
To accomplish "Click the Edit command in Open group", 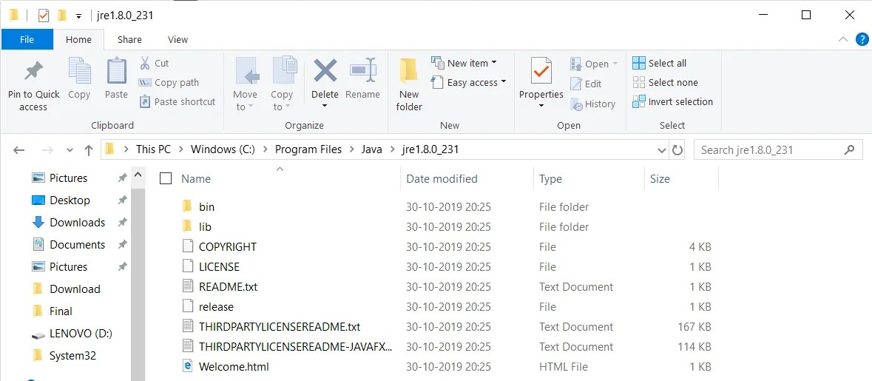I will click(x=587, y=84).
